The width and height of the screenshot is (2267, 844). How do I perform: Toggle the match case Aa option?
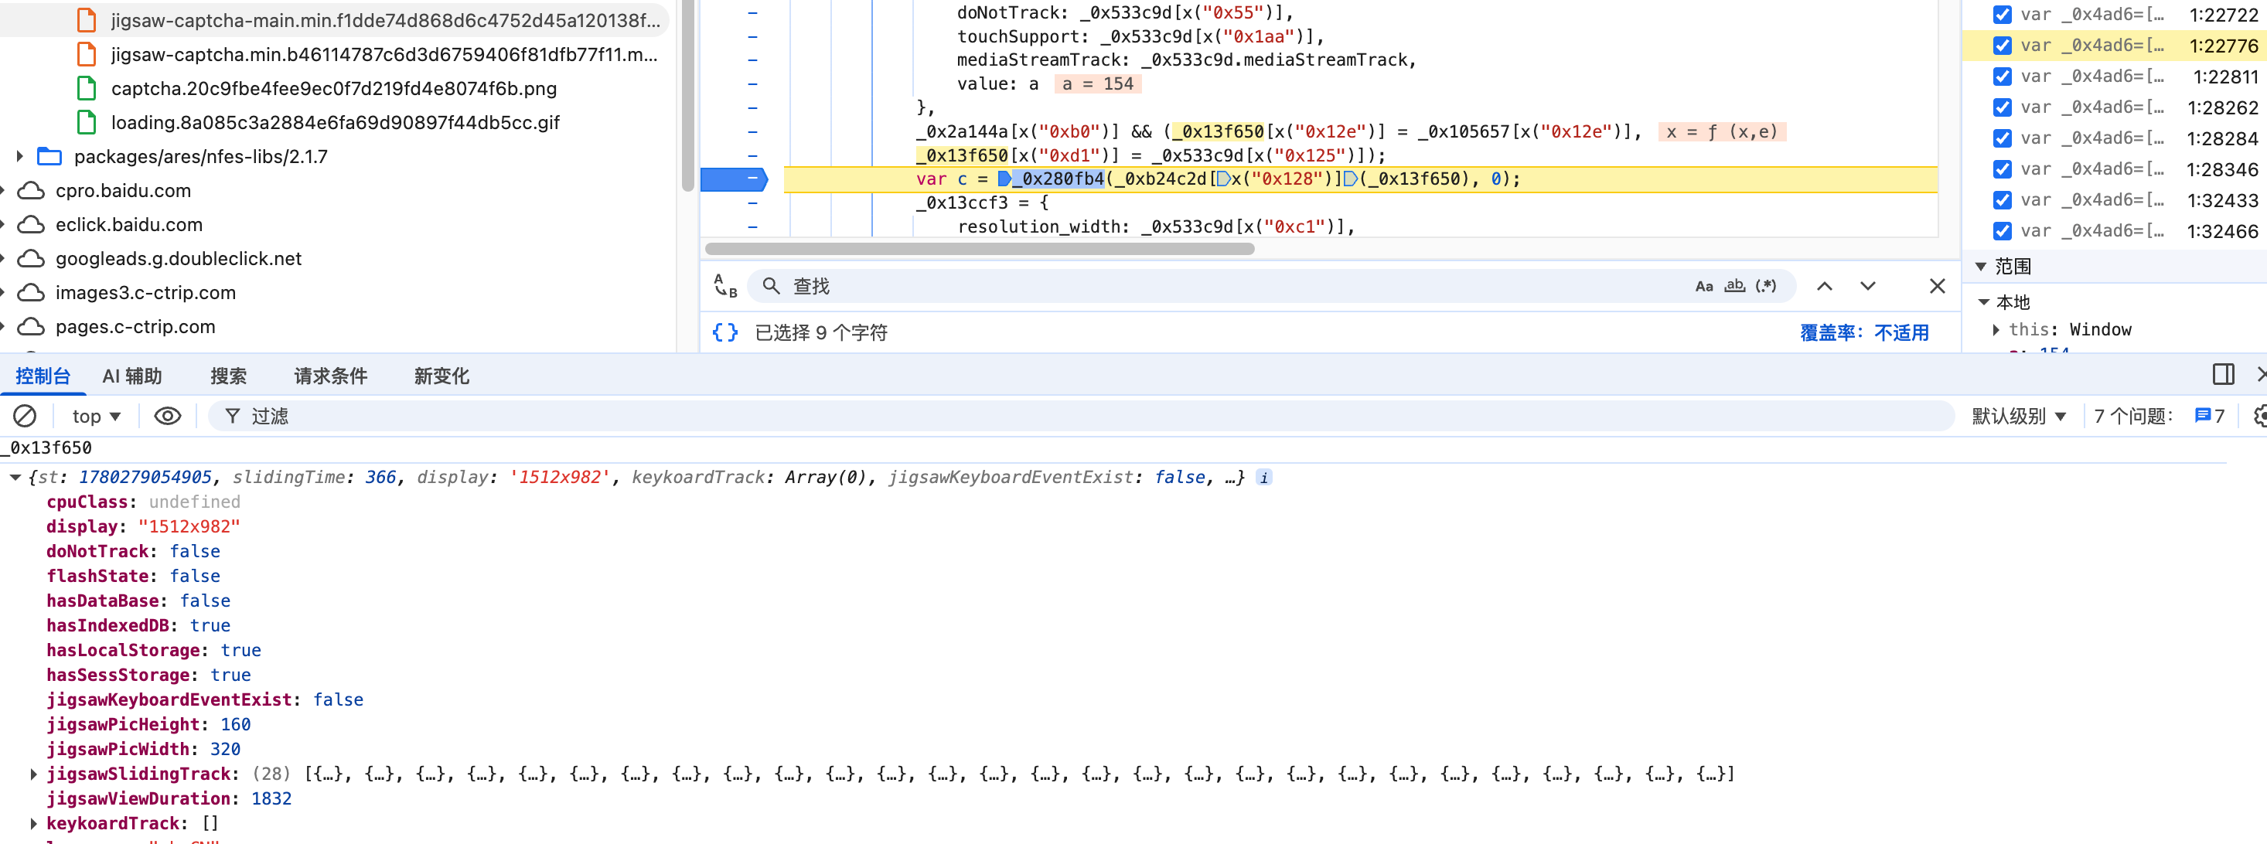pyautogui.click(x=1704, y=286)
